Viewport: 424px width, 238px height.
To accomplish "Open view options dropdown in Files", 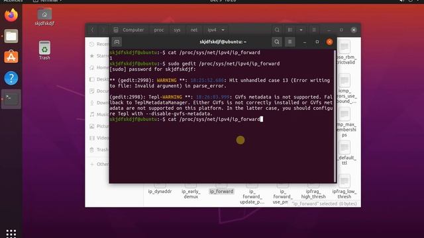I will 301,30.
